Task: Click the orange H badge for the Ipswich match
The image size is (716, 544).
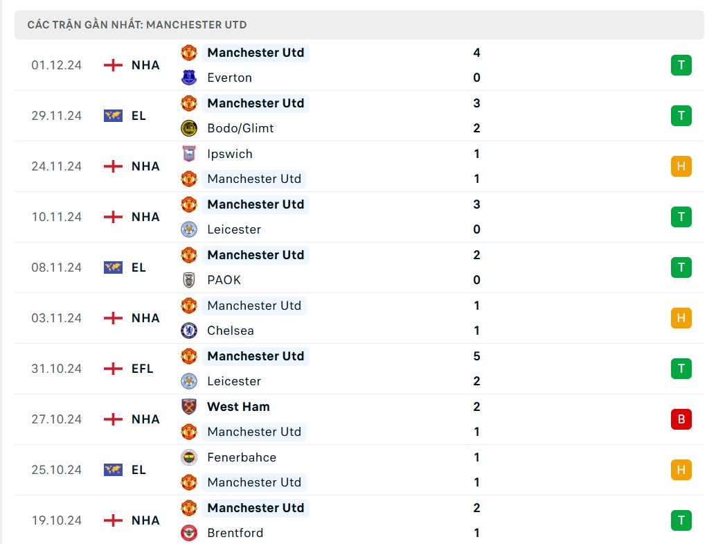Action: pos(681,166)
